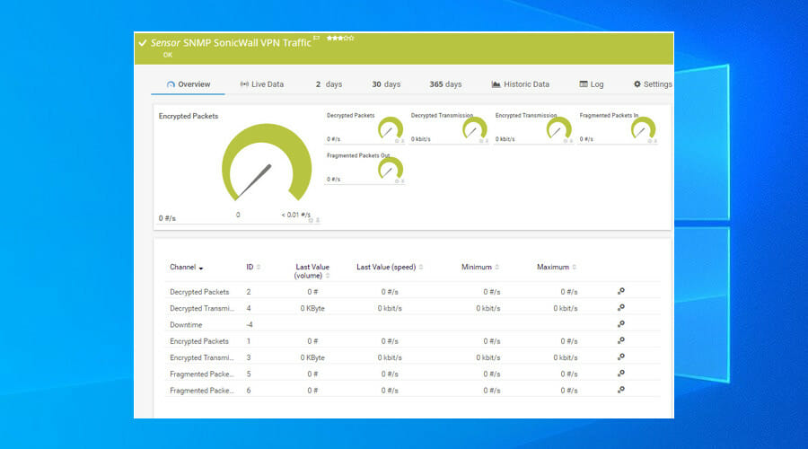The width and height of the screenshot is (808, 449).
Task: Open settings for Encrypted Packets channel row
Action: [621, 340]
